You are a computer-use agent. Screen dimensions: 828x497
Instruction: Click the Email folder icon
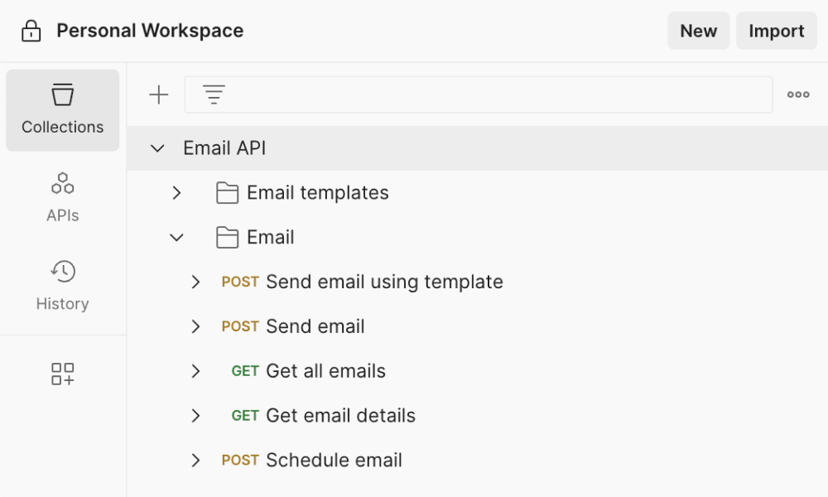[227, 237]
